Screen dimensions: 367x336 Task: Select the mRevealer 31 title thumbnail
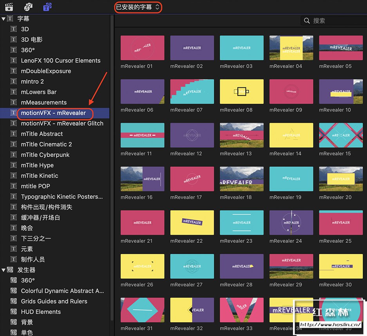(x=142, y=310)
